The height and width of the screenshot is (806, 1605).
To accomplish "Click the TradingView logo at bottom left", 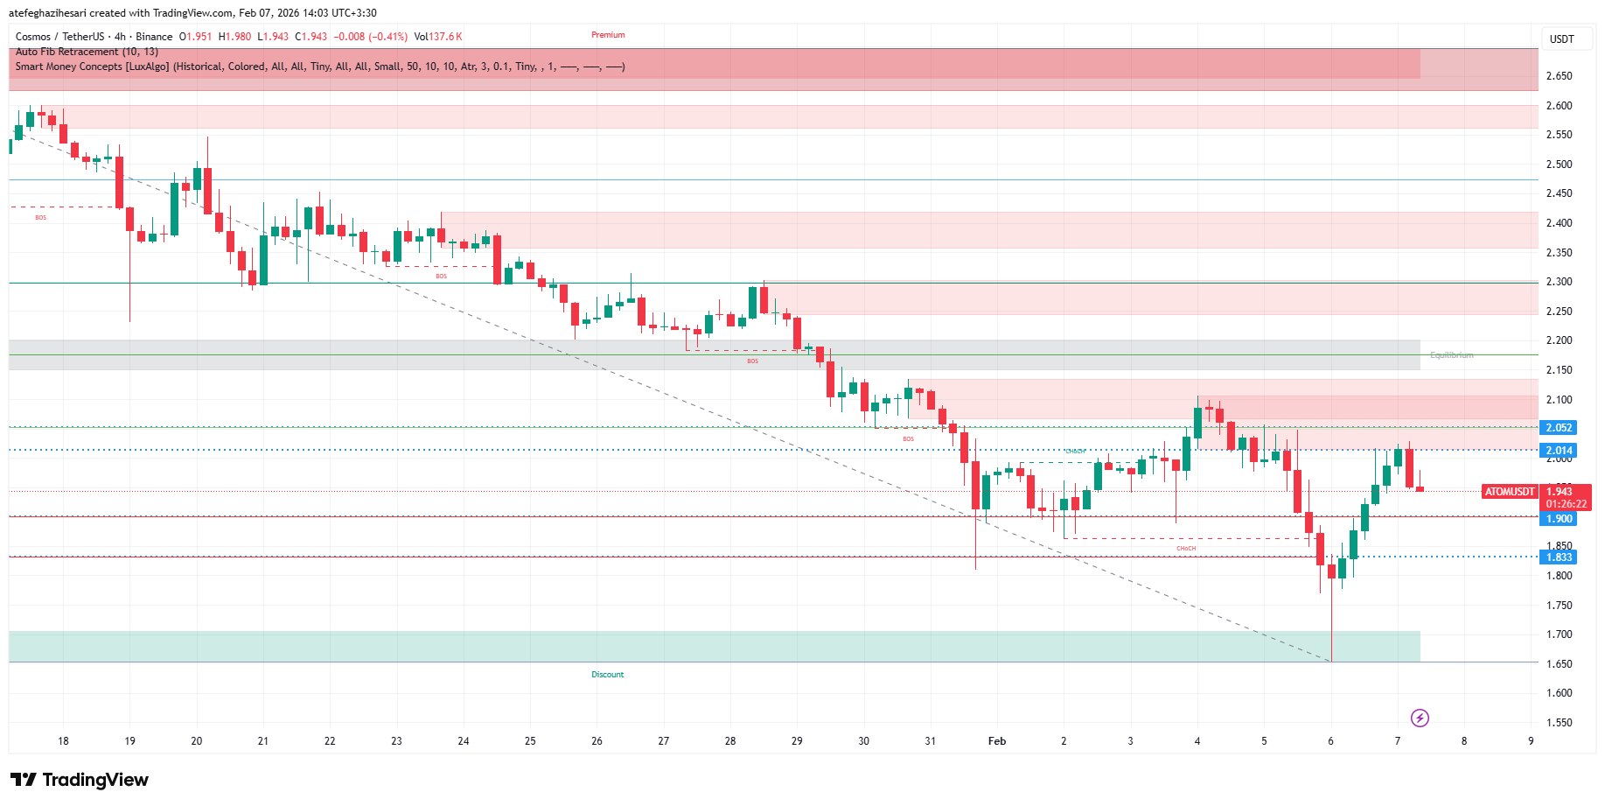I will coord(80,780).
